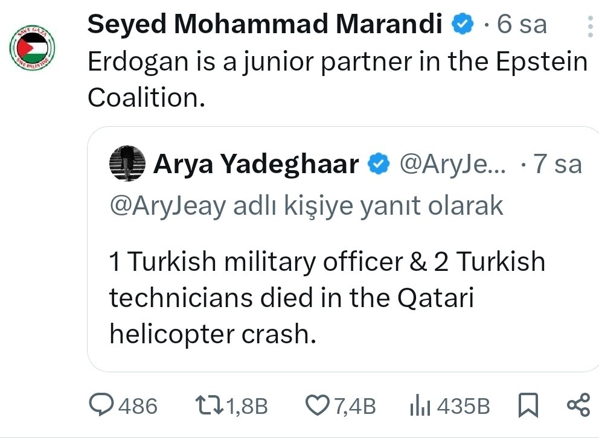Open the 6 sa timestamp
Image resolution: width=599 pixels, height=438 pixels.
coord(521,25)
